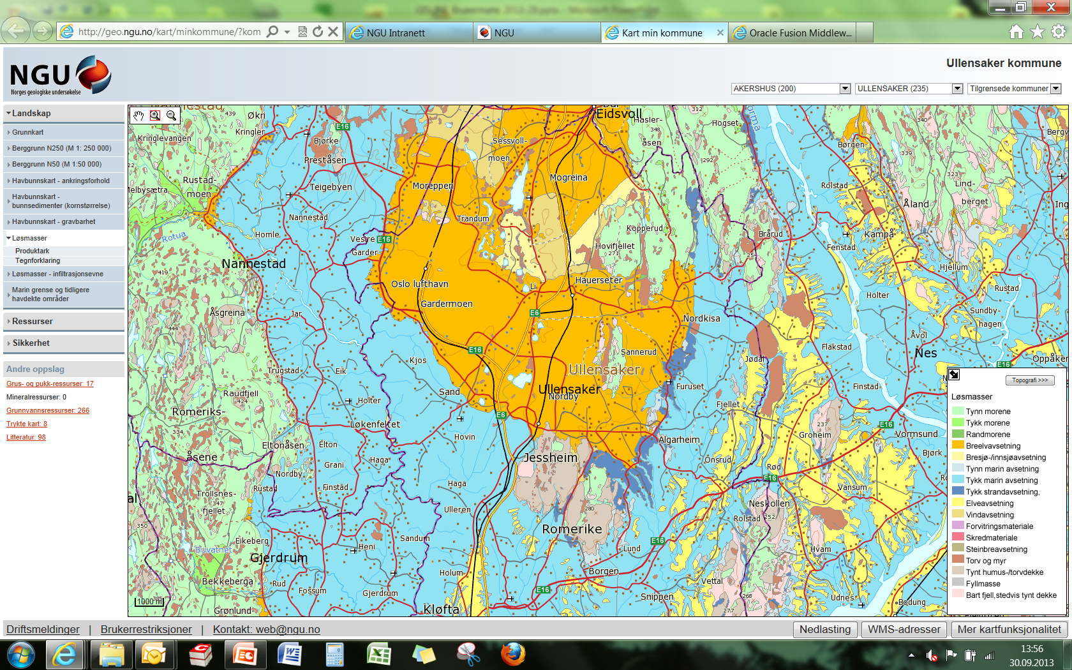Go forward with browser forward arrow
1072x670 pixels.
point(43,31)
